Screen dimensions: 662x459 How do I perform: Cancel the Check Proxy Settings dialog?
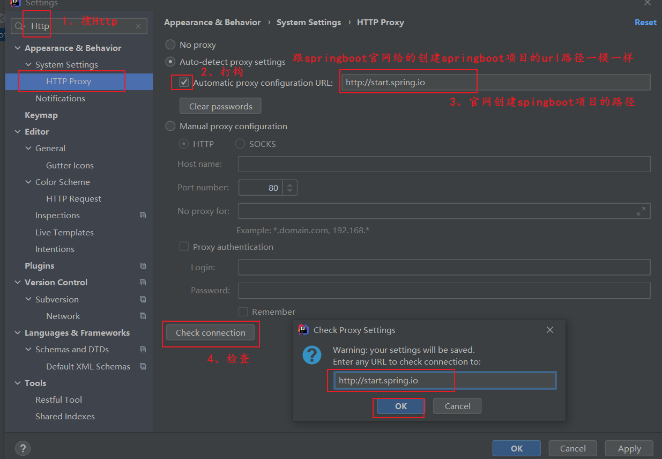click(457, 406)
